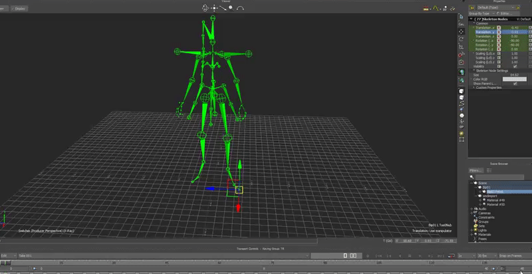Click the yellow wave icon above viewer
The height and width of the screenshot is (274, 532).
[436, 8]
